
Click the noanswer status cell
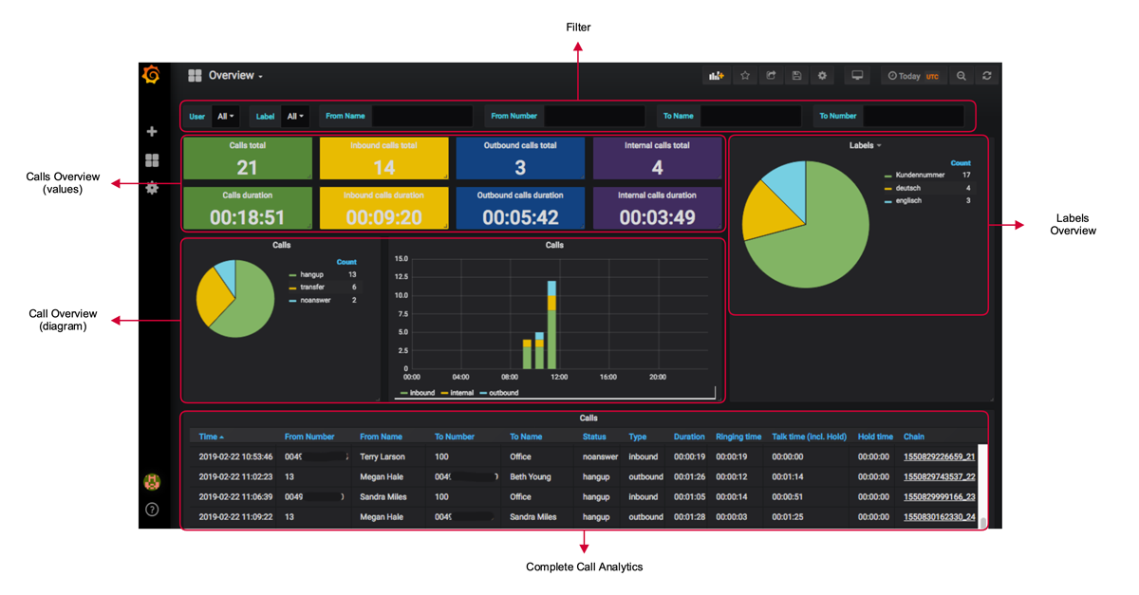click(600, 456)
